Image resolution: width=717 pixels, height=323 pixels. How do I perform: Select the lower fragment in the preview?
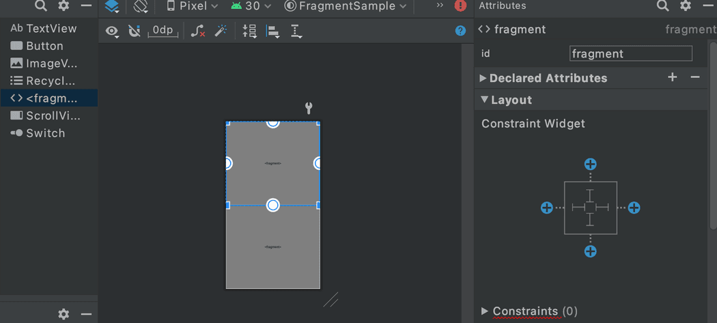click(x=273, y=247)
